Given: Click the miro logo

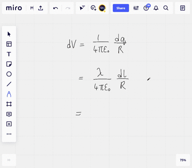Looking at the screenshot, I should click(14, 8).
